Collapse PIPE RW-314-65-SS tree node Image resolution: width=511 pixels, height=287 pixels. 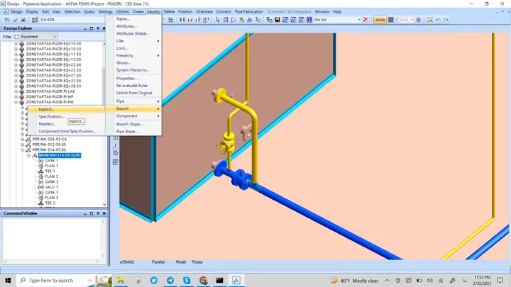[x=23, y=150]
